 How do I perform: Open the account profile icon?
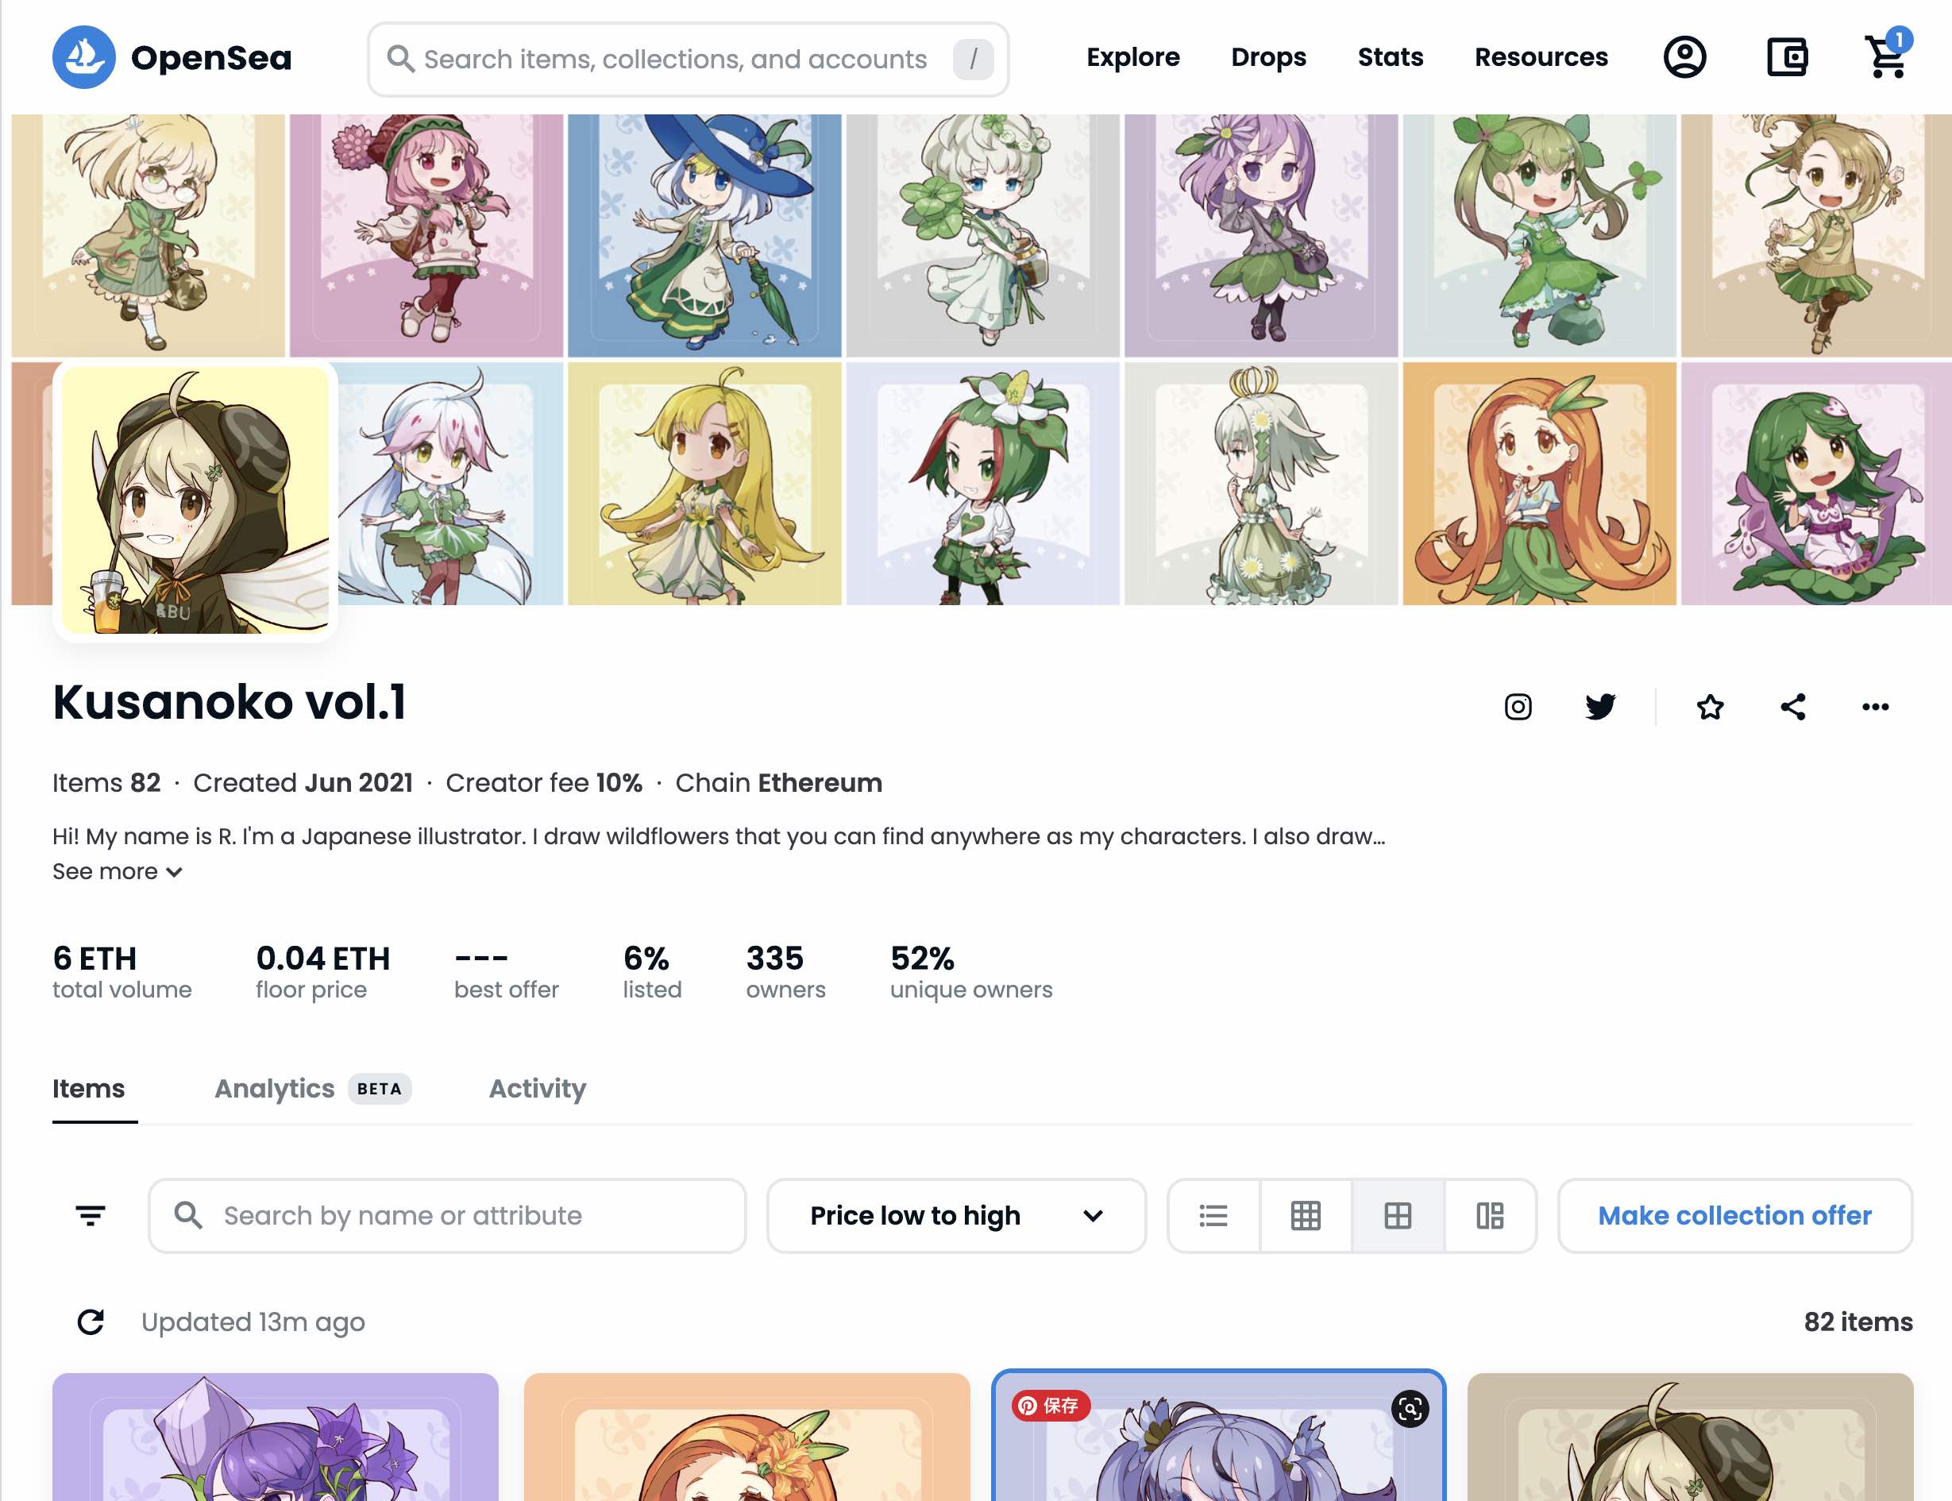tap(1684, 57)
